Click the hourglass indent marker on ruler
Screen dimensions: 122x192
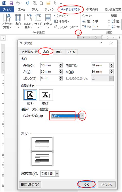[x=102, y=38]
